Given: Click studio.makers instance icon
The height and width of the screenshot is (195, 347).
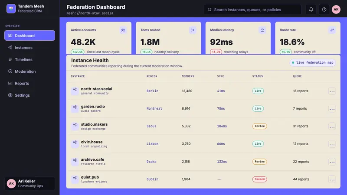Looking at the screenshot, I should pyautogui.click(x=75, y=126).
